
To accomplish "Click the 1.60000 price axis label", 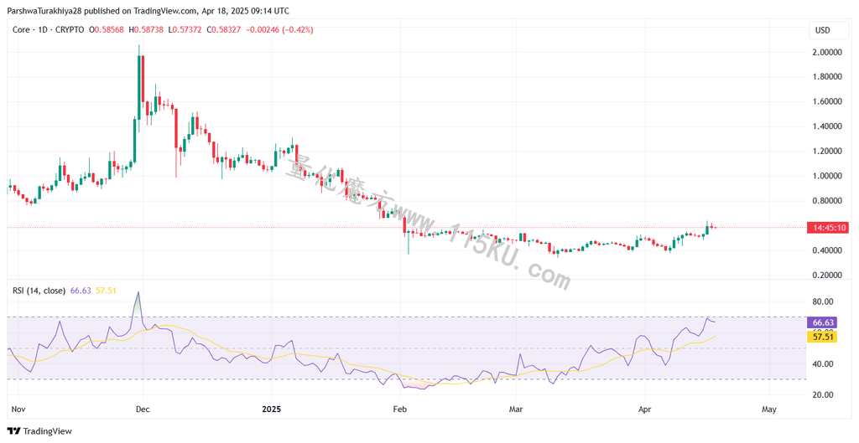I will pyautogui.click(x=829, y=101).
